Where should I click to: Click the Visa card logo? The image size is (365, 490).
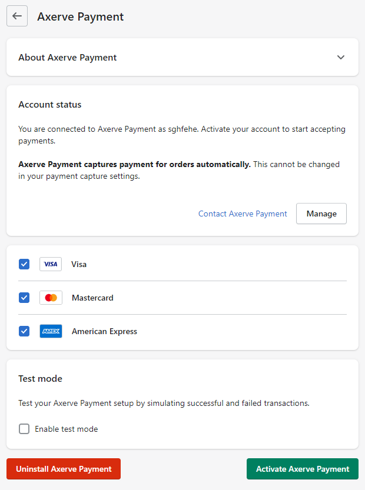tap(51, 264)
